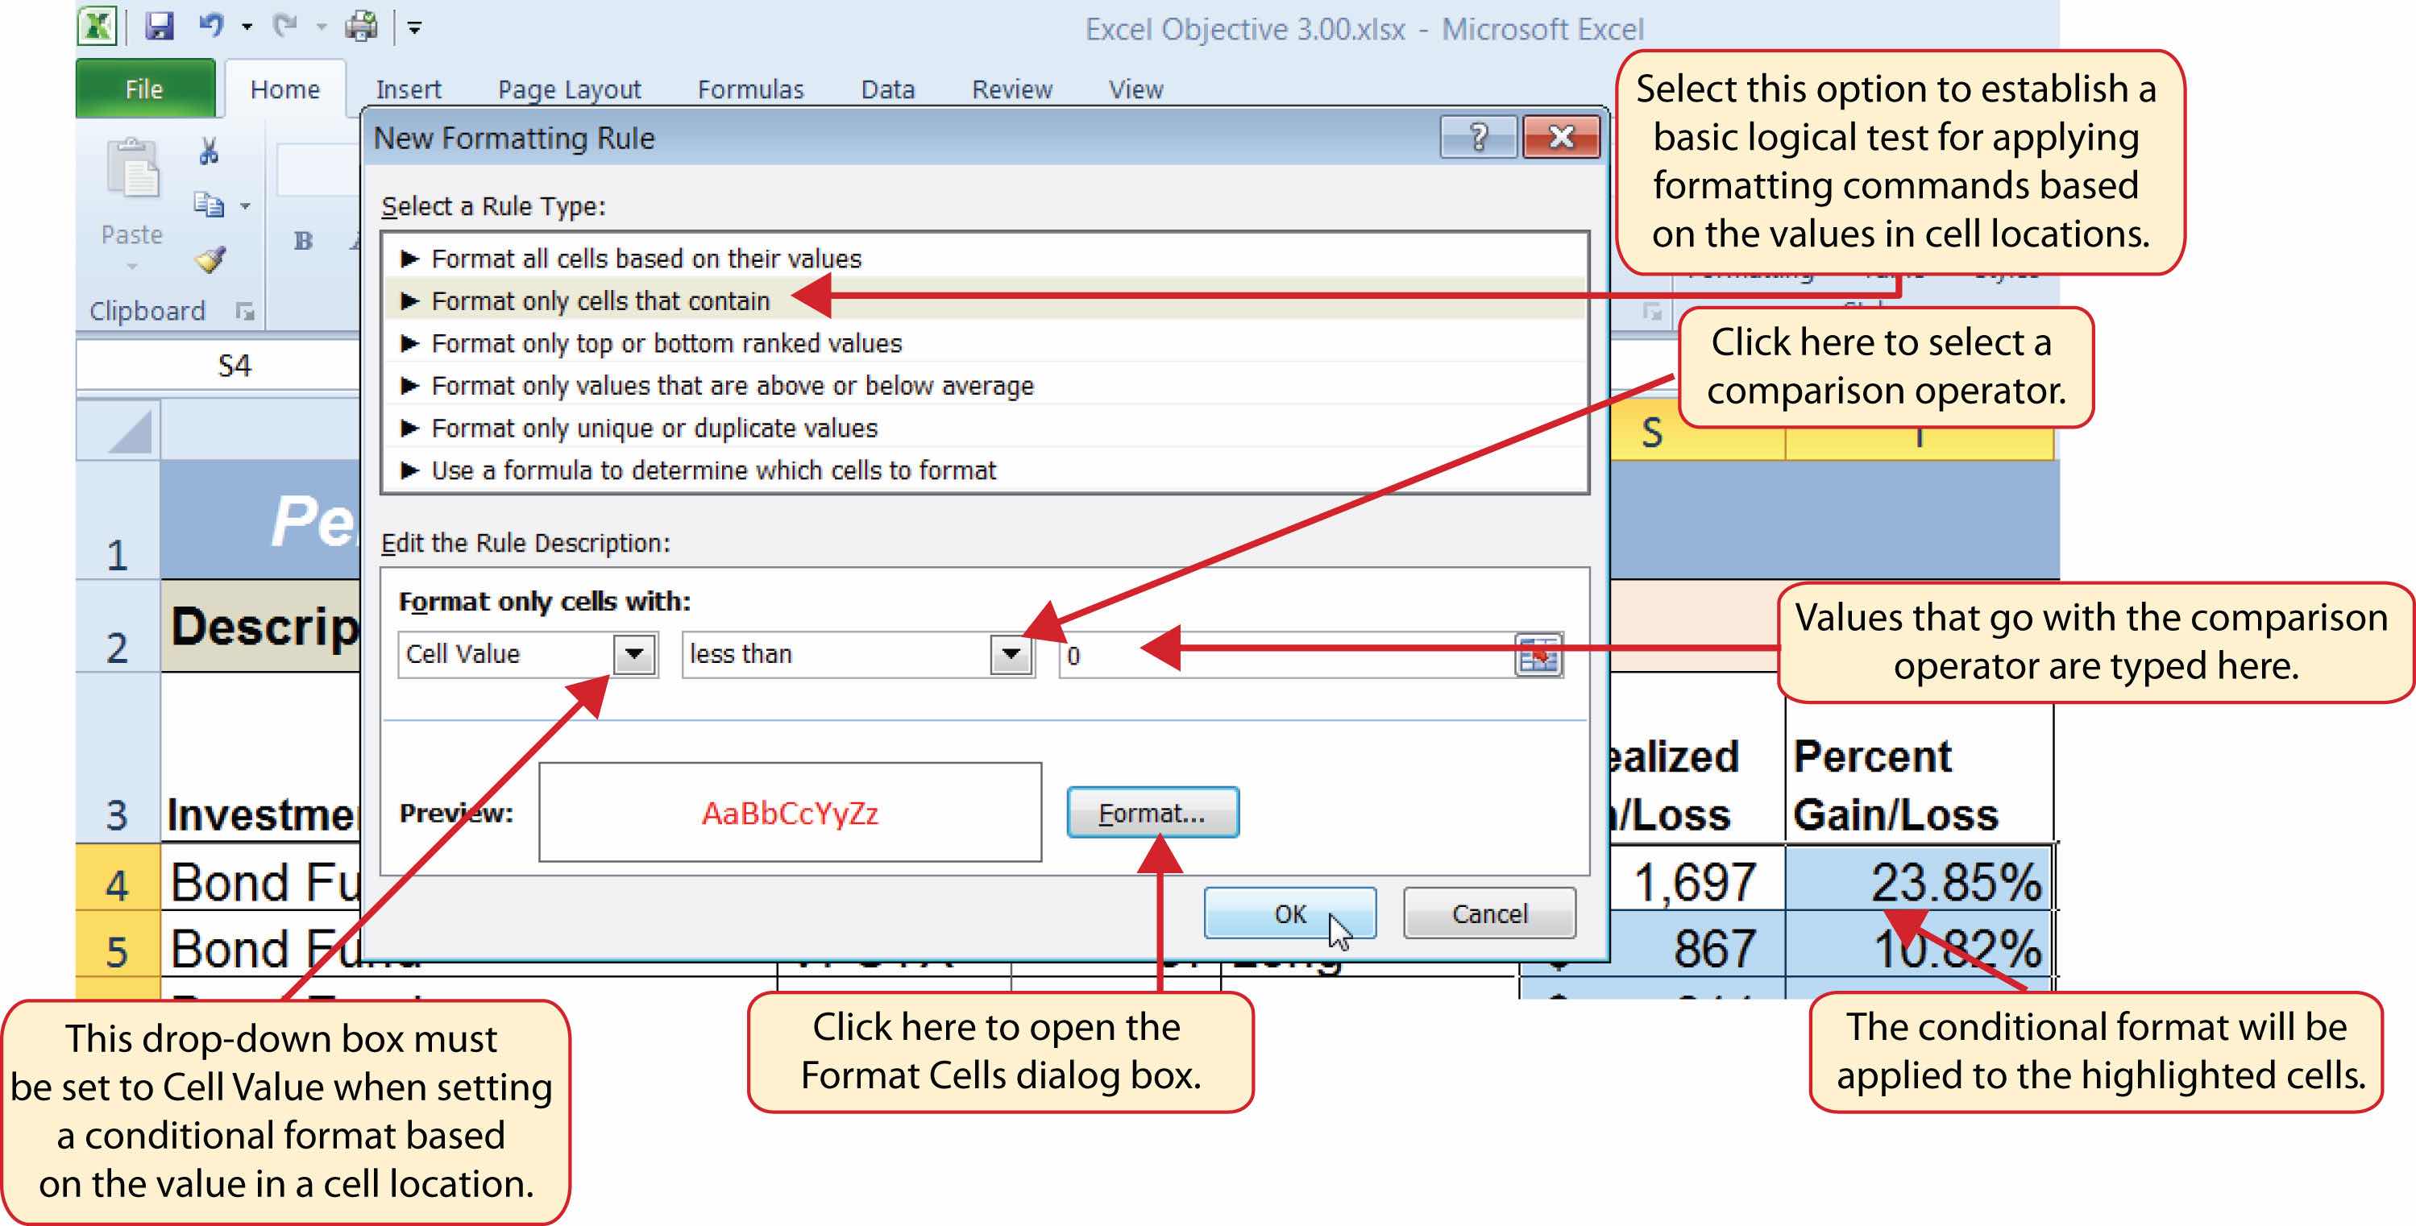Click the Format... button
Viewport: 2416px width, 1226px height.
click(x=1152, y=813)
